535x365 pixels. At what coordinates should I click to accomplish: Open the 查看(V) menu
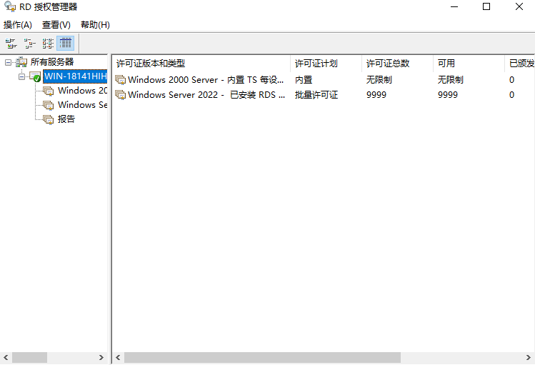tap(56, 24)
